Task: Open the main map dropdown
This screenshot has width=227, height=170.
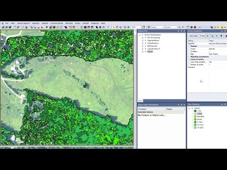Action: pyautogui.click(x=163, y=27)
